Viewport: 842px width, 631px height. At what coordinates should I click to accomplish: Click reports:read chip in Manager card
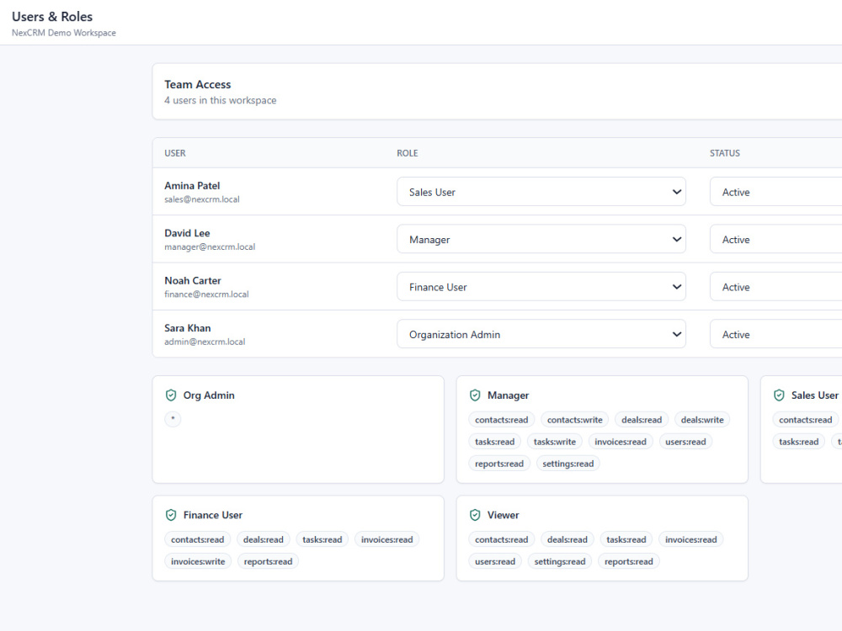(499, 464)
